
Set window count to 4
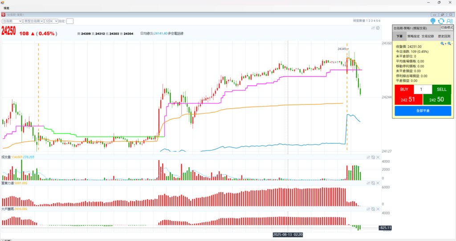coord(374,21)
